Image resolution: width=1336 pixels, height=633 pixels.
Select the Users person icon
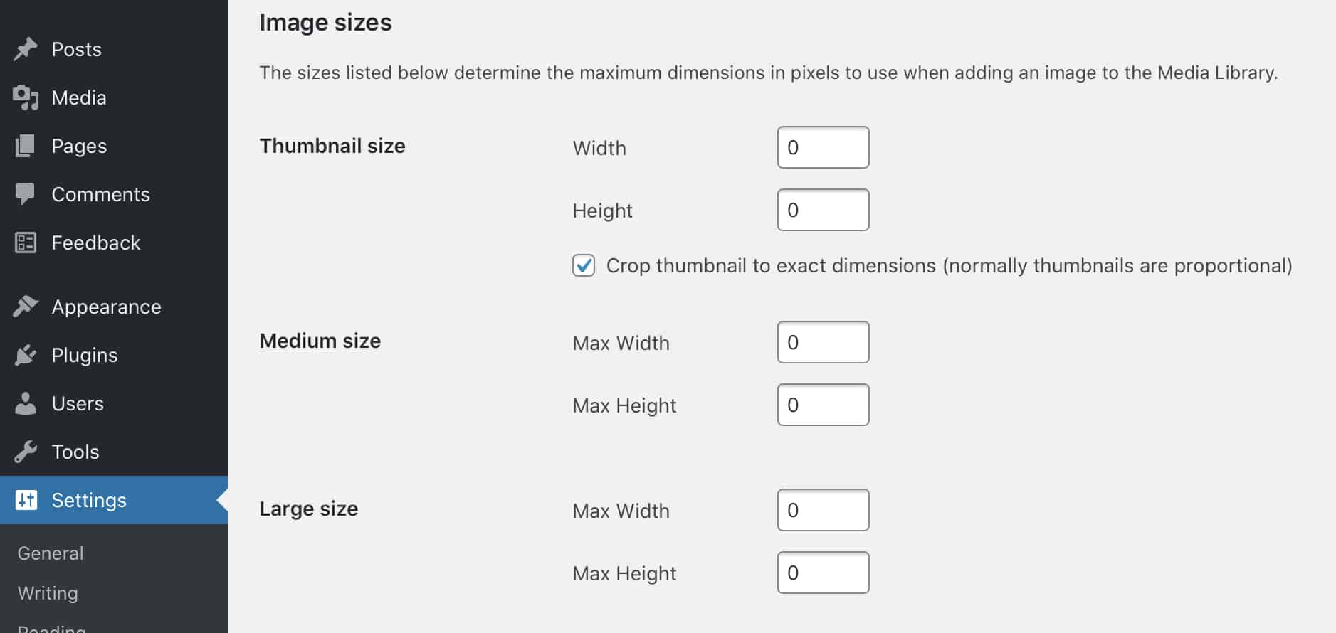[26, 403]
